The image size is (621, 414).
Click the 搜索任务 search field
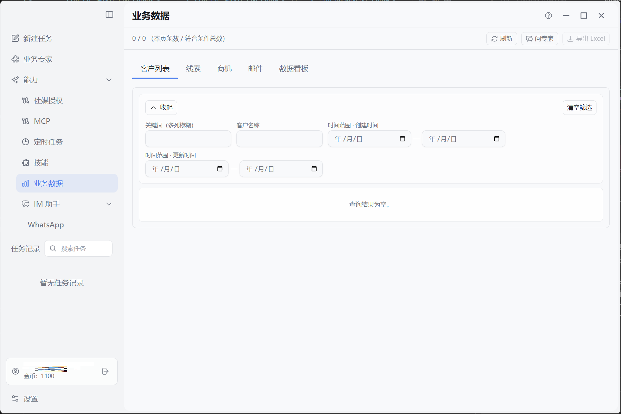78,248
